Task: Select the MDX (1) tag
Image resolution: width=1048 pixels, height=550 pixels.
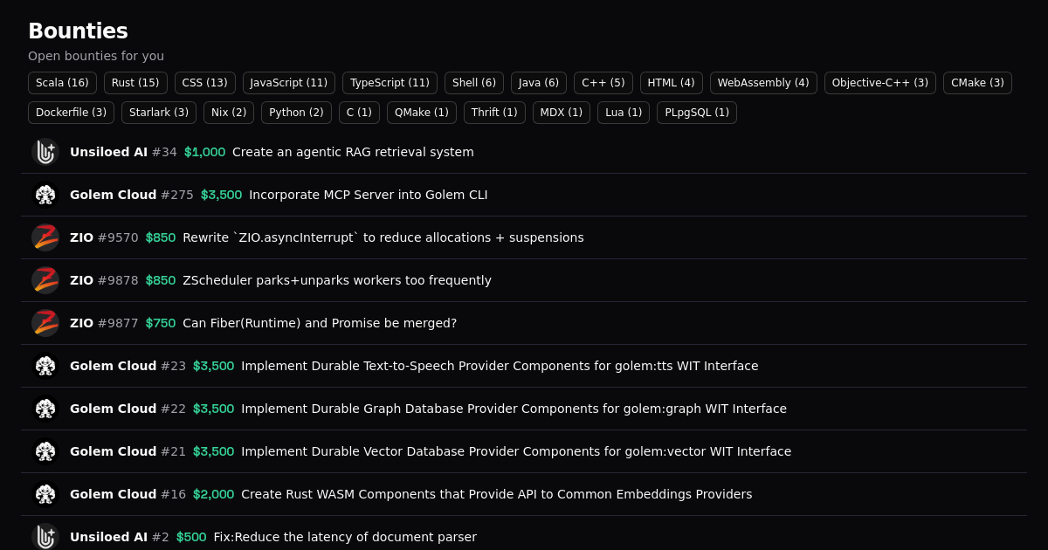Action: pos(562,113)
